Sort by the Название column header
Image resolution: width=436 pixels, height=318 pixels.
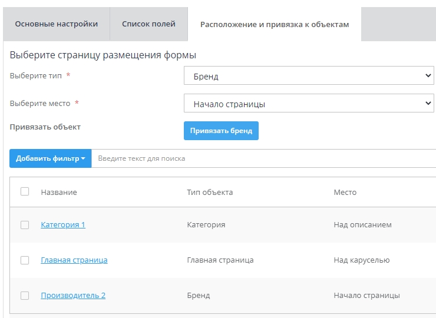click(59, 192)
